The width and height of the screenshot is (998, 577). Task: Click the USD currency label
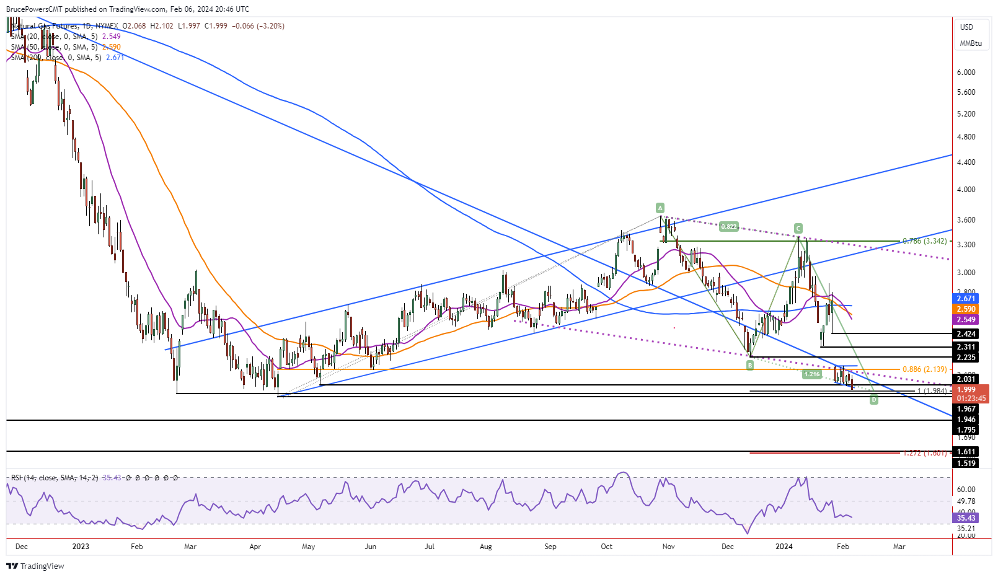(966, 27)
